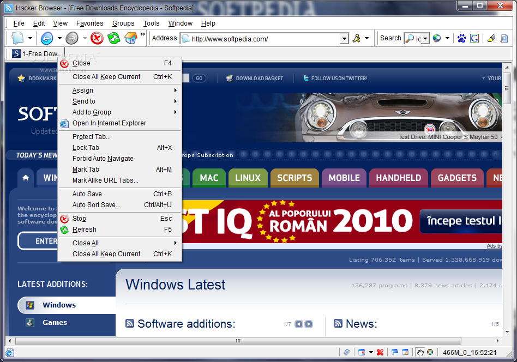This screenshot has width=517, height=362.
Task: Open the MOBILE category tab
Action: (344, 178)
